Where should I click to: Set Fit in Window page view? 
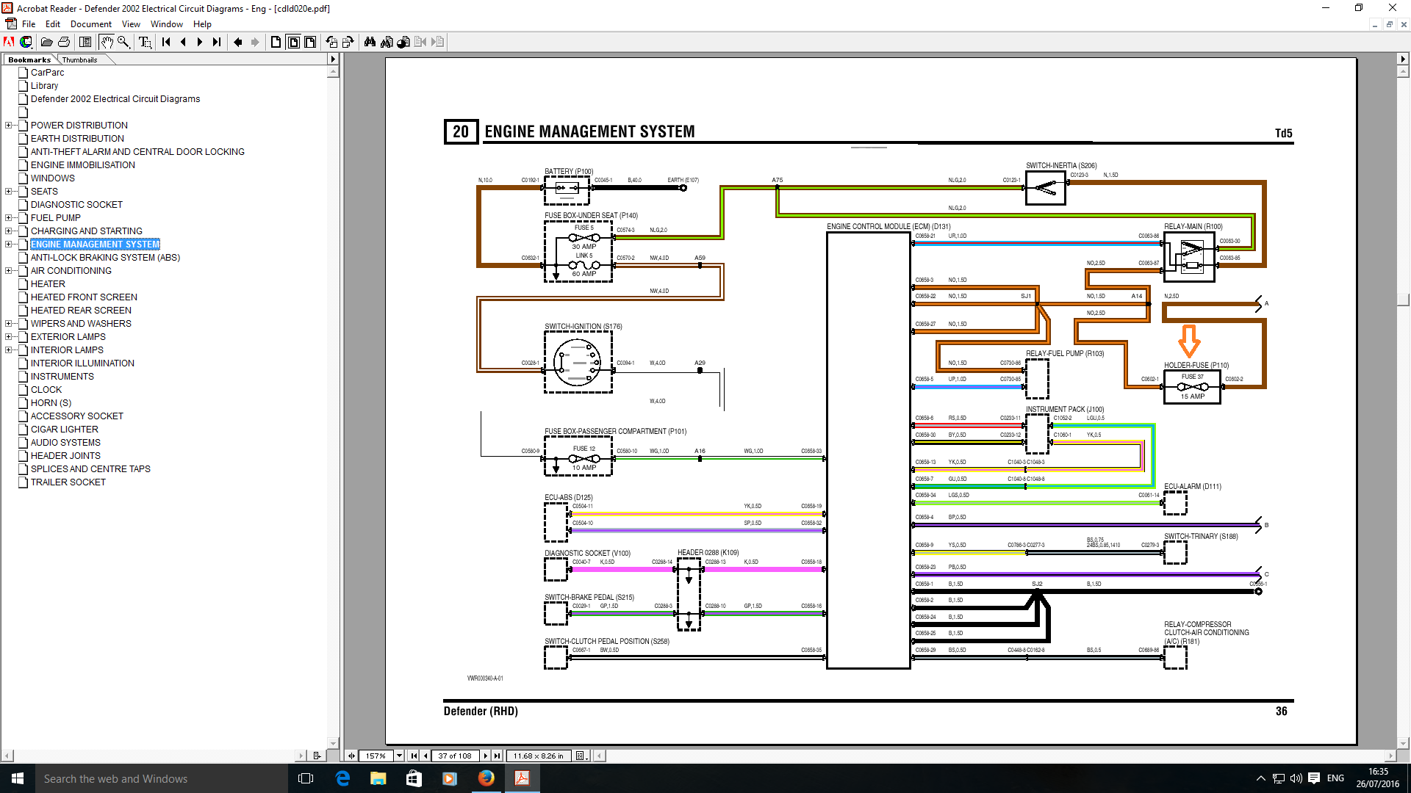(293, 42)
